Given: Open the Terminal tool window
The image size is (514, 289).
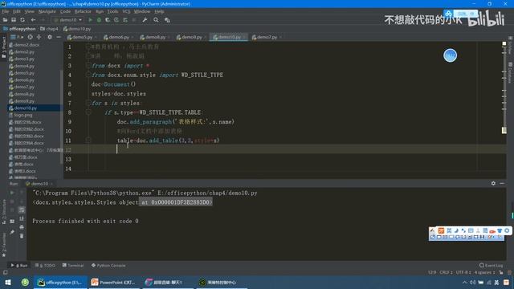Looking at the screenshot, I should tap(73, 266).
